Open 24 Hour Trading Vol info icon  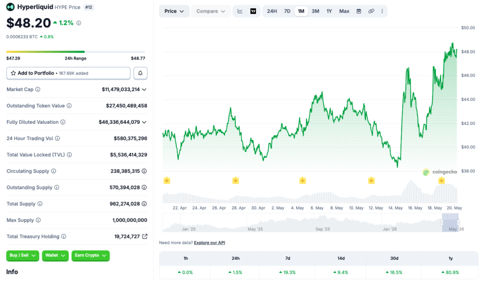[x=58, y=138]
